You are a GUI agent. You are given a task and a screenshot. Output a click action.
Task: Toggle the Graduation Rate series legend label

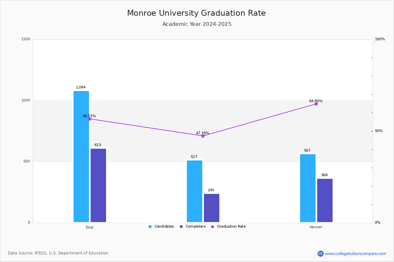coord(231,227)
